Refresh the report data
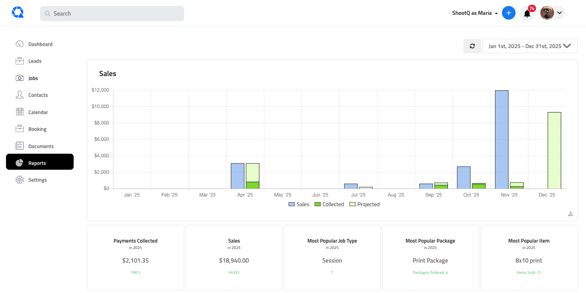 pyautogui.click(x=472, y=46)
